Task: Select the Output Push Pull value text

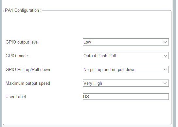Action: pos(99,56)
